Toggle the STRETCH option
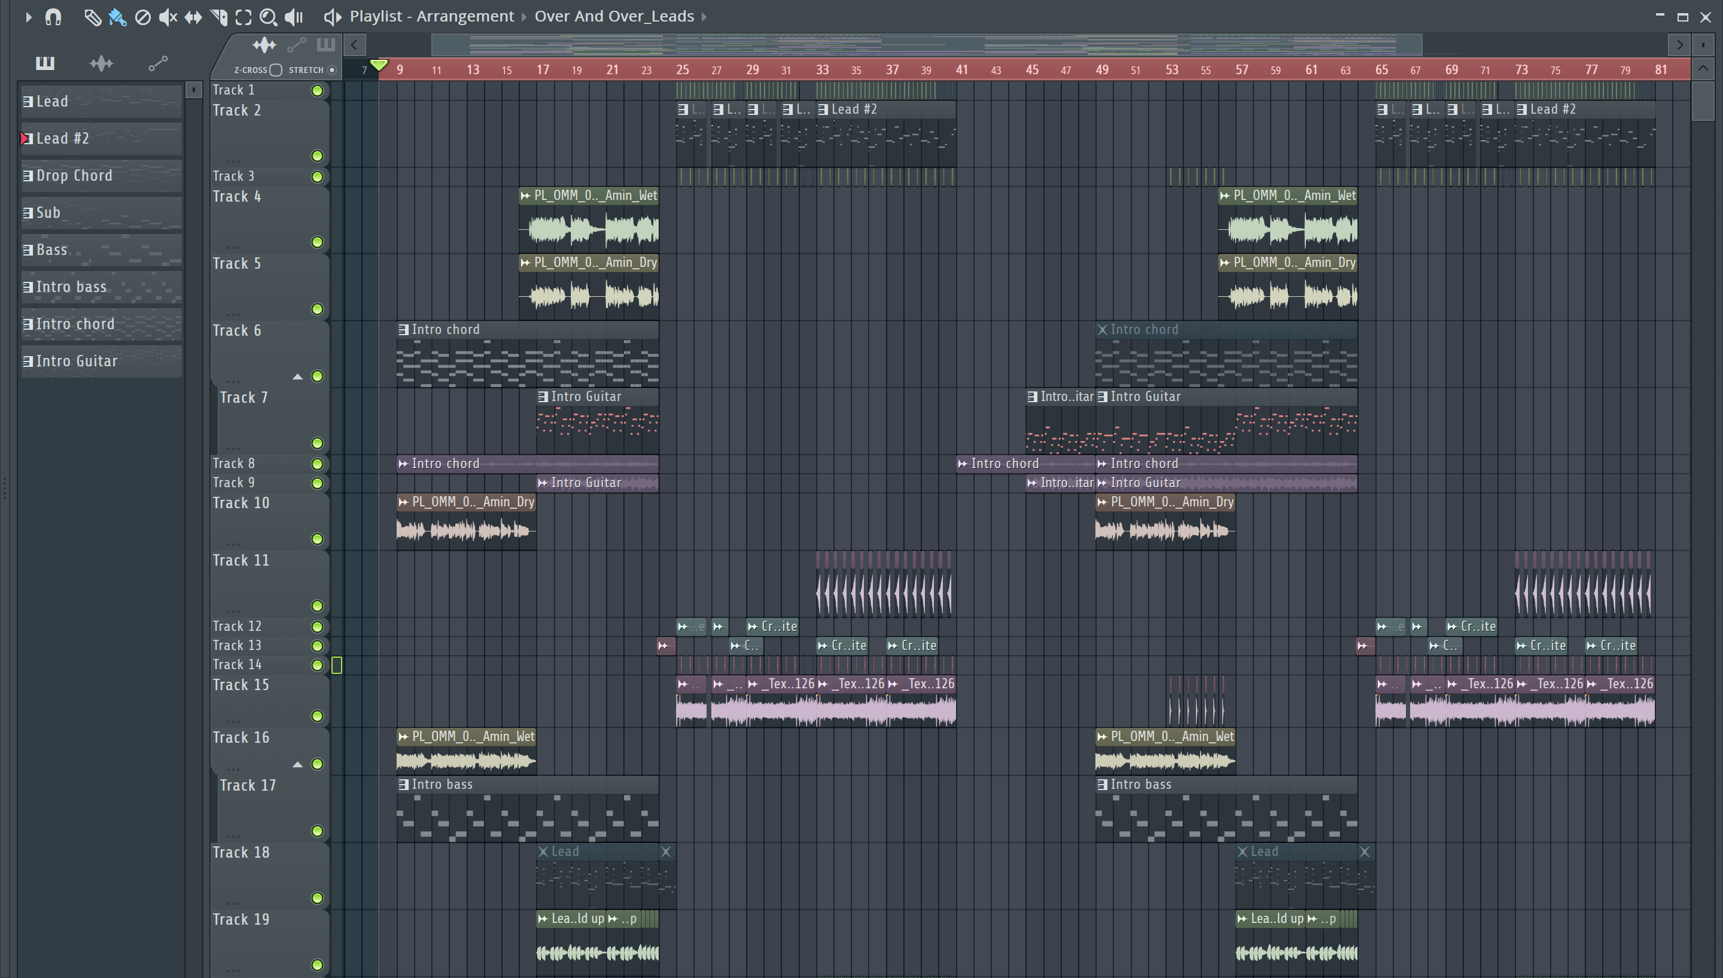Image resolution: width=1723 pixels, height=978 pixels. pos(331,70)
